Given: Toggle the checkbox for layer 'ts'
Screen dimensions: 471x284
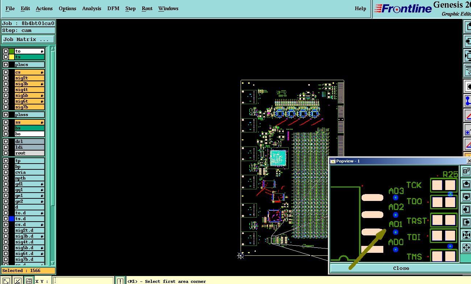Looking at the screenshot, I should 6,57.
